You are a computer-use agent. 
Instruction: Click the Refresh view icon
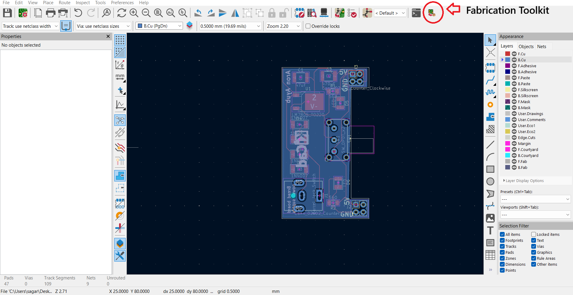(x=121, y=13)
